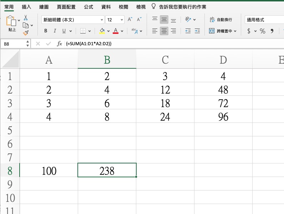This screenshot has height=214, width=284.
Task: Toggle middle vertical alignment
Action: 164,19
